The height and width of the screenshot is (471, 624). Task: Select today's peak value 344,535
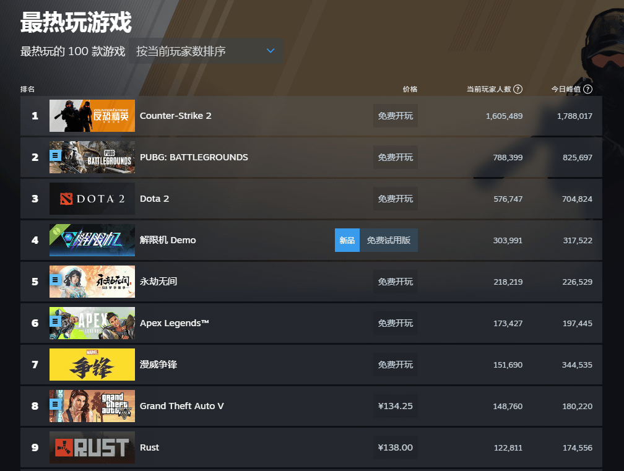click(x=577, y=365)
